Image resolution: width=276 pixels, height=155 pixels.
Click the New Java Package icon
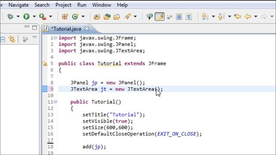click(65, 16)
